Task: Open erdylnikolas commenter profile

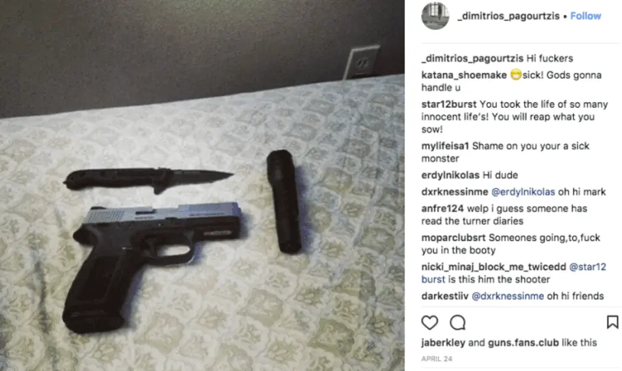Action: coord(450,175)
